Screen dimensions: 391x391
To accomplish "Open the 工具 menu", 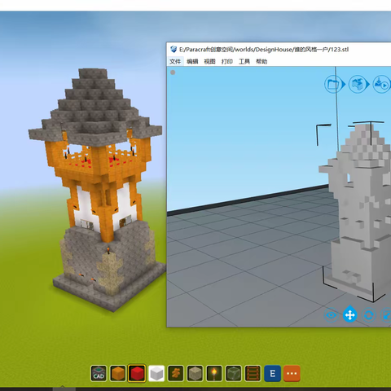I will (x=244, y=61).
